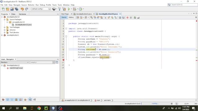This screenshot has width=198, height=111.
Task: Open the default config dropdown
Action: click(41, 9)
